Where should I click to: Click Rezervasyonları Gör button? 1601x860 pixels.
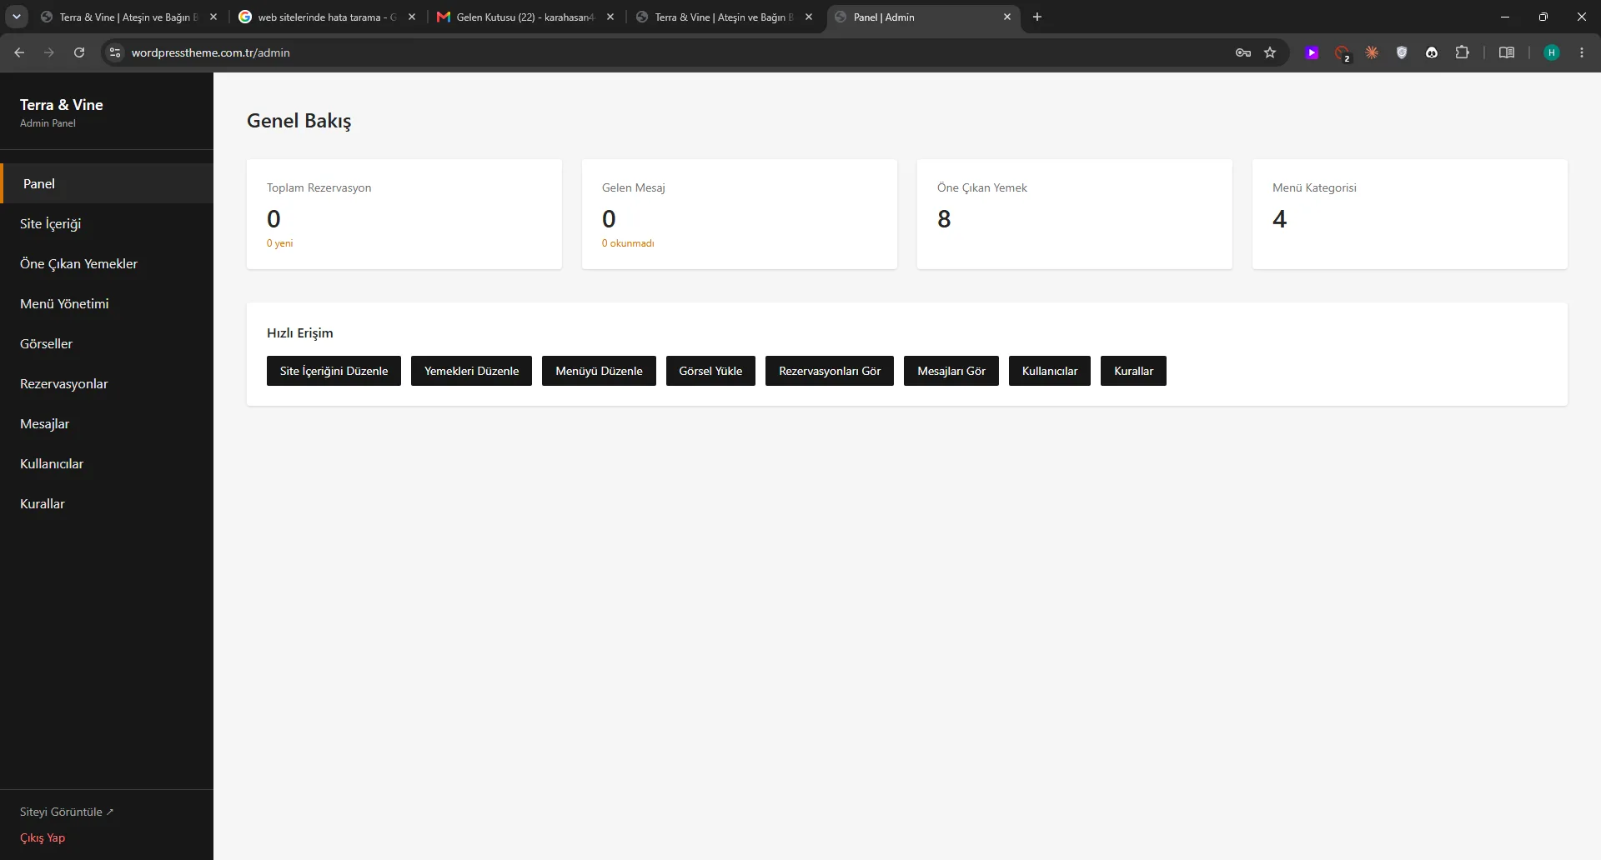click(x=830, y=371)
